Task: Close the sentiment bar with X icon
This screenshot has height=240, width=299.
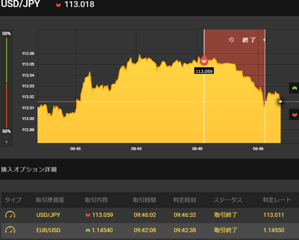Action: pos(6,142)
